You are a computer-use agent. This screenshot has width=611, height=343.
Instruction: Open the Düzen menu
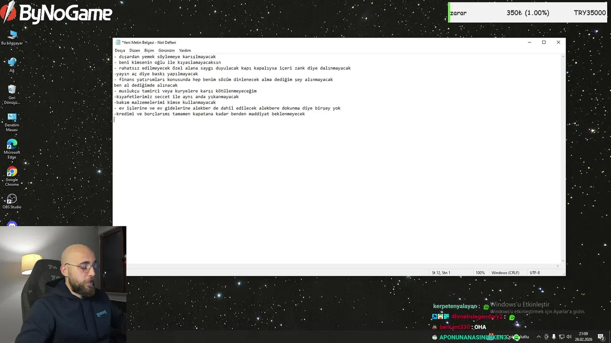coord(135,50)
